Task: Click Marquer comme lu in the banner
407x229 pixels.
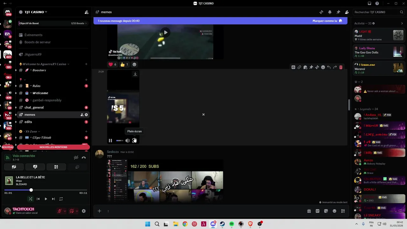Action: (327, 21)
